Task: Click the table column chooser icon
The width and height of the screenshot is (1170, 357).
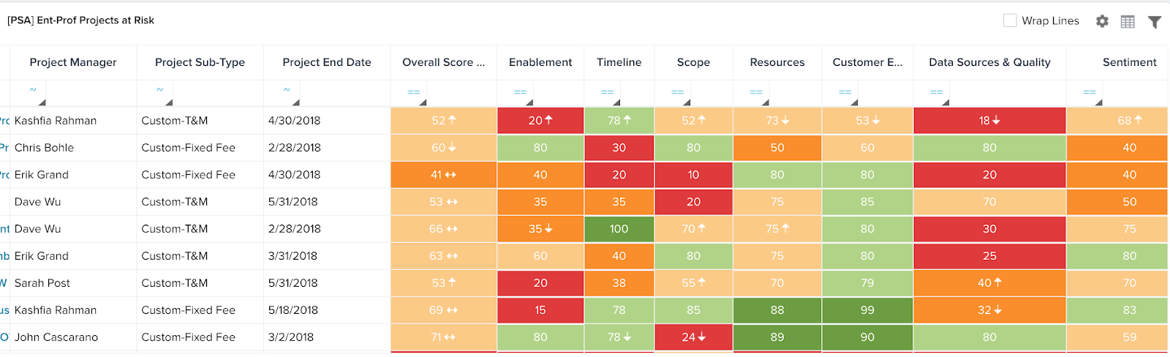Action: (1128, 21)
